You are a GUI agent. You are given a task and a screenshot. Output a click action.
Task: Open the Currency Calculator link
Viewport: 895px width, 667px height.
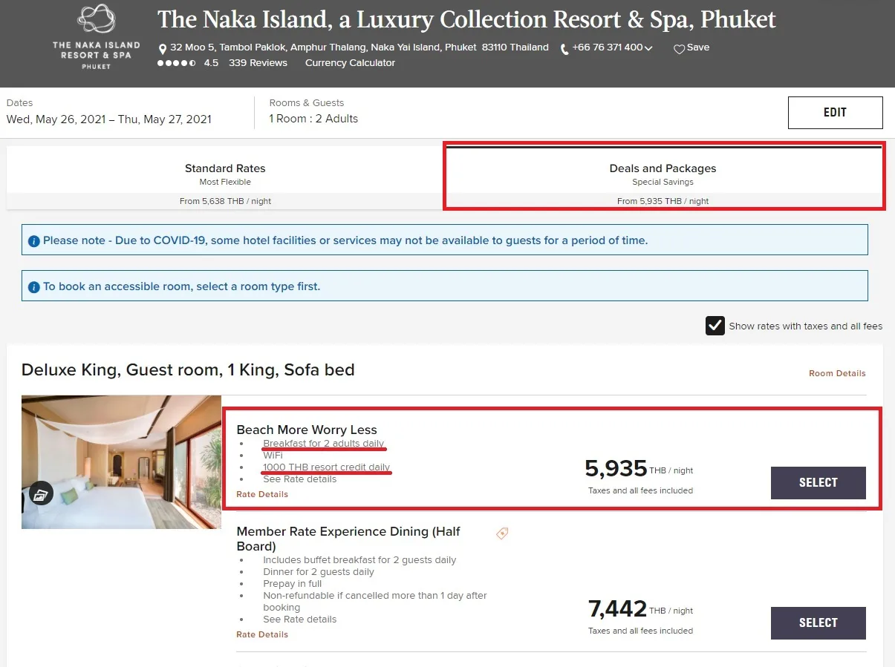coord(350,63)
